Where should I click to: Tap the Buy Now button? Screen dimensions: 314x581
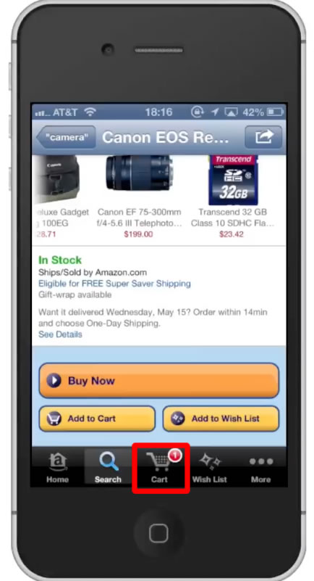159,381
